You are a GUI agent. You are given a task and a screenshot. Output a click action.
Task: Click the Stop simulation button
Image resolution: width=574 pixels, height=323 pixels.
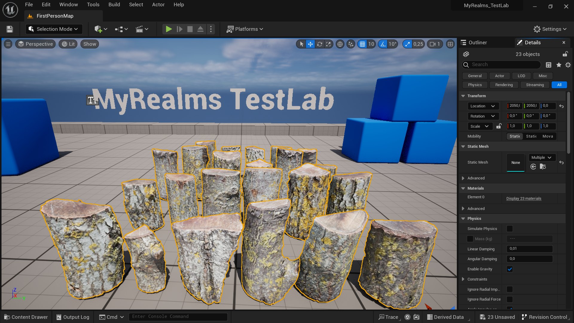190,29
